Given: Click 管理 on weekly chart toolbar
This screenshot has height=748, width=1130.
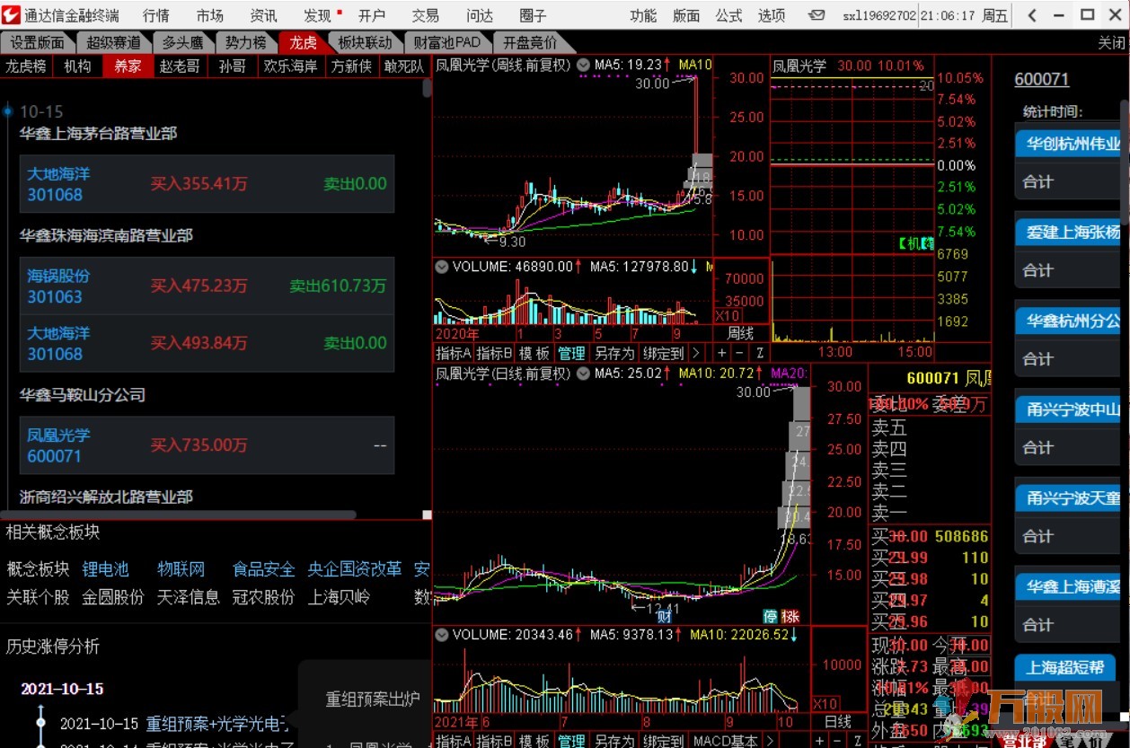Looking at the screenshot, I should point(572,353).
